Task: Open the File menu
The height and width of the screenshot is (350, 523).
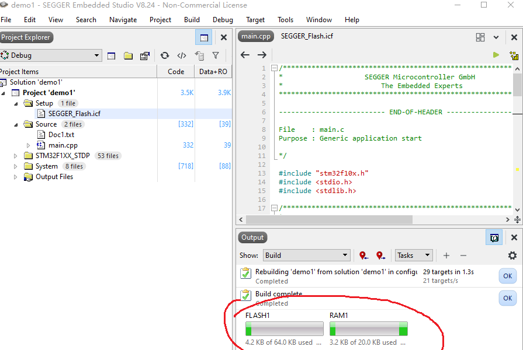Action: [6, 20]
